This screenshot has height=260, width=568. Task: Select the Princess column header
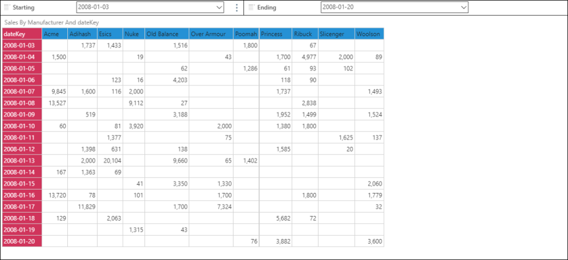276,34
